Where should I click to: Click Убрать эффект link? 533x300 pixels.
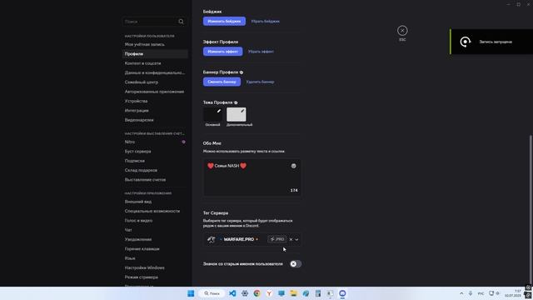click(261, 52)
